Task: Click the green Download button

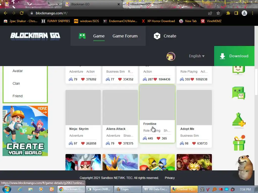Action: (234, 56)
